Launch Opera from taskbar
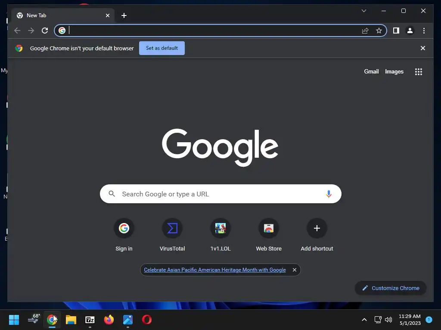 pos(147,320)
